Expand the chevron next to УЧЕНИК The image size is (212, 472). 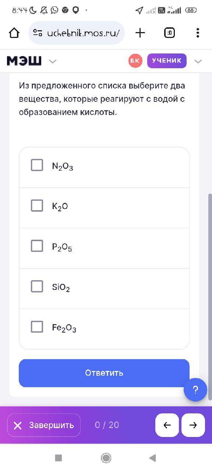[198, 61]
